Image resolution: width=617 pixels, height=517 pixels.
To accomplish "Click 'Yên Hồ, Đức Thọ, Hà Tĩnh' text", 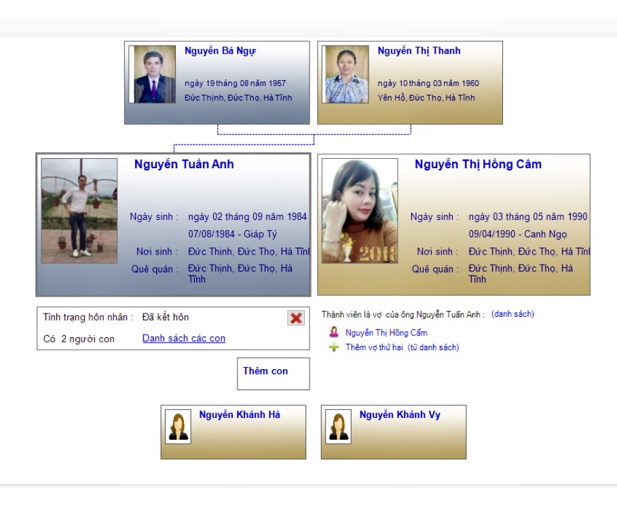I will [426, 98].
